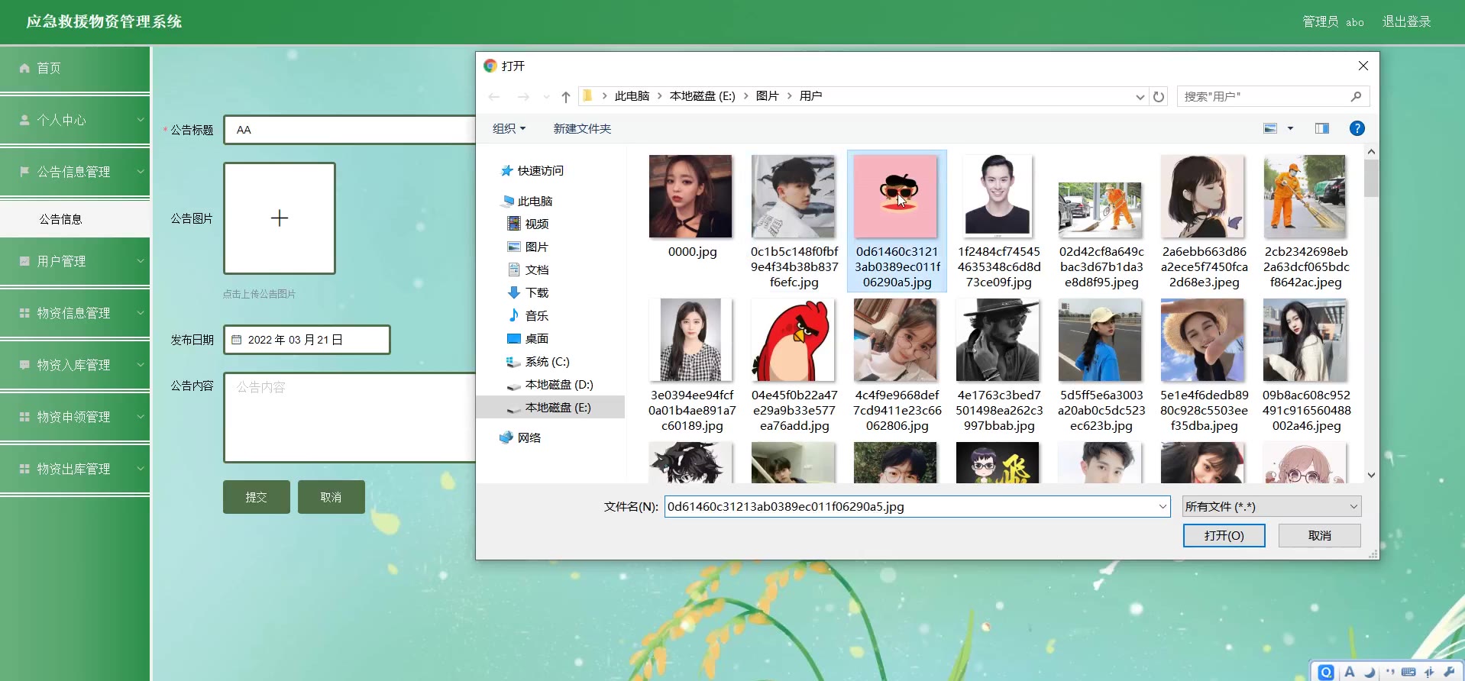Select 本地磁盘 (D:) in the navigation tree
This screenshot has width=1465, height=681.
558,385
